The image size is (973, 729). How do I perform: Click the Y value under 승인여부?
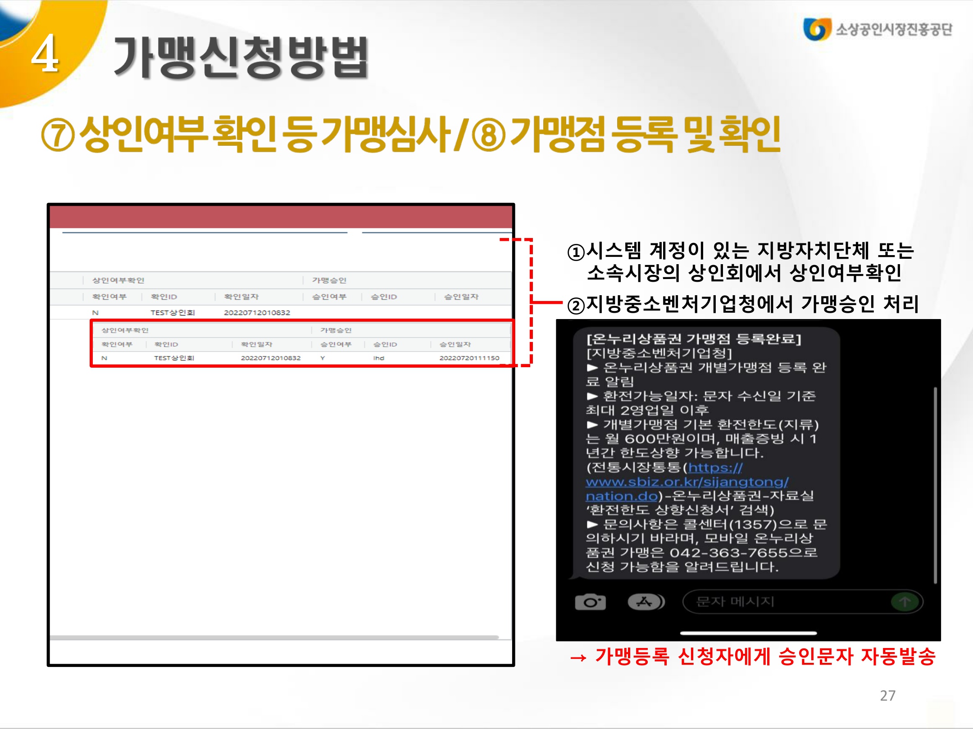click(x=323, y=358)
